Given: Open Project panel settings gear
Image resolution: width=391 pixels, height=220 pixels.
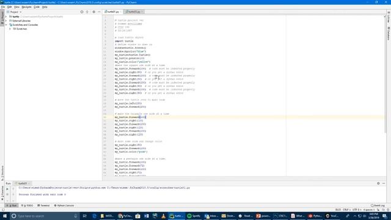Looking at the screenshot, I should coord(94,12).
